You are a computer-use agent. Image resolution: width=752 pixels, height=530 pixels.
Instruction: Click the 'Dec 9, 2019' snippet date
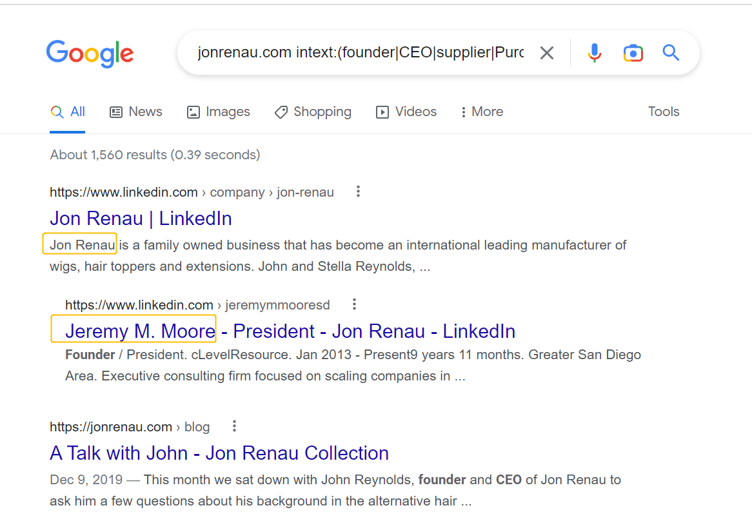point(86,480)
